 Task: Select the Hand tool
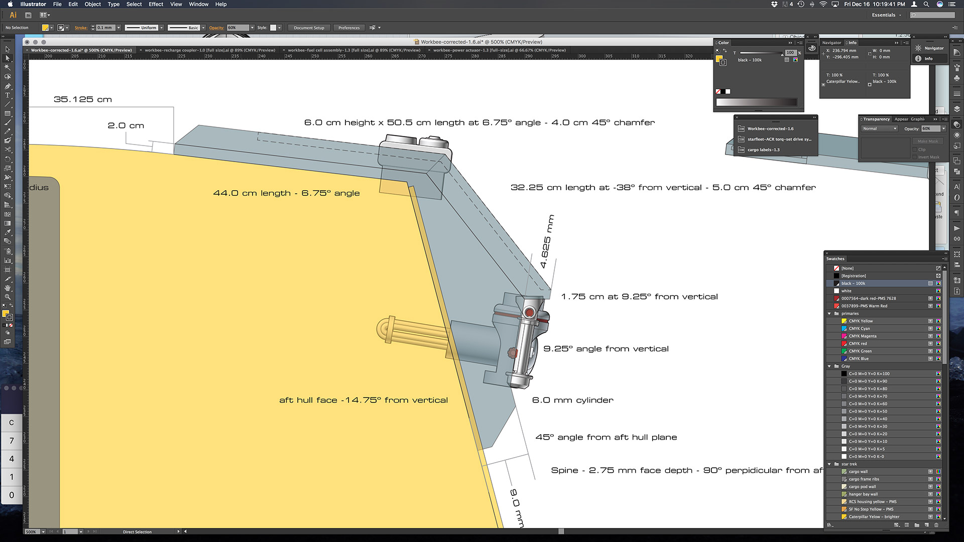(x=8, y=288)
